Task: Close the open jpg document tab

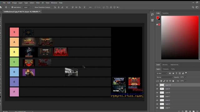Action: tap(40, 12)
